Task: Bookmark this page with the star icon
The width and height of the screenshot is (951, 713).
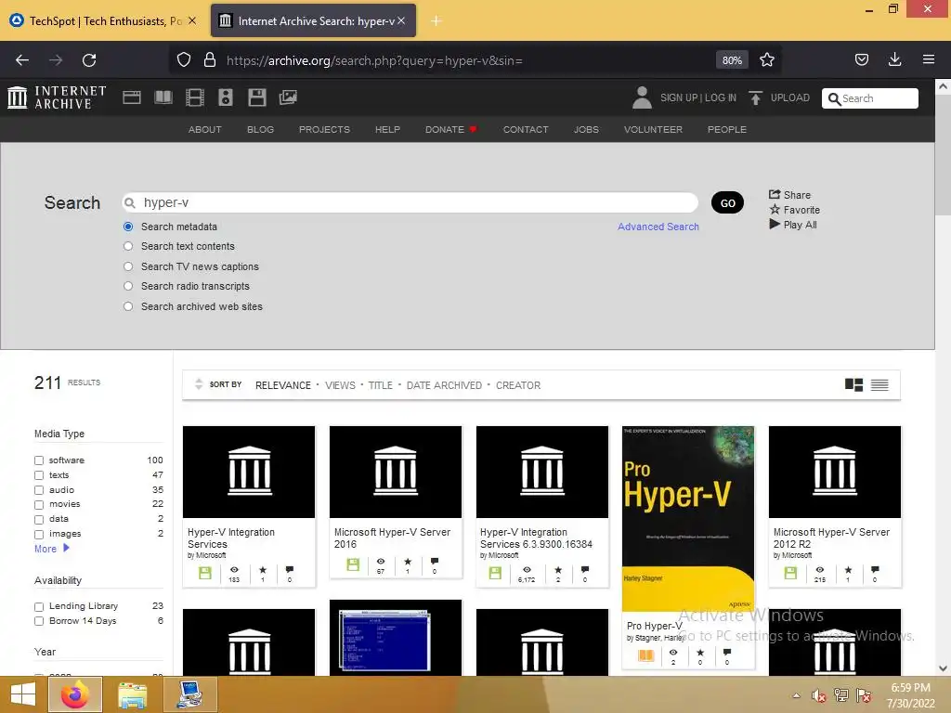Action: [767, 59]
